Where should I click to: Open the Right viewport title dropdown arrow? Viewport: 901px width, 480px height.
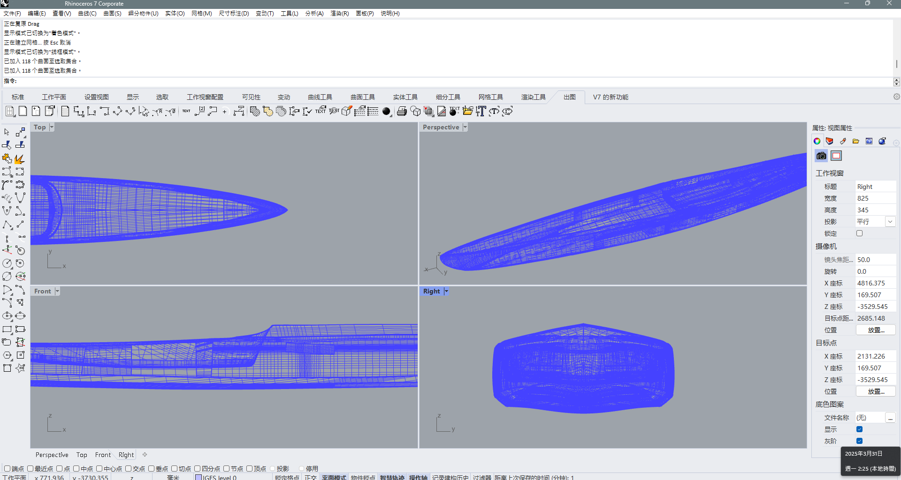click(x=446, y=291)
